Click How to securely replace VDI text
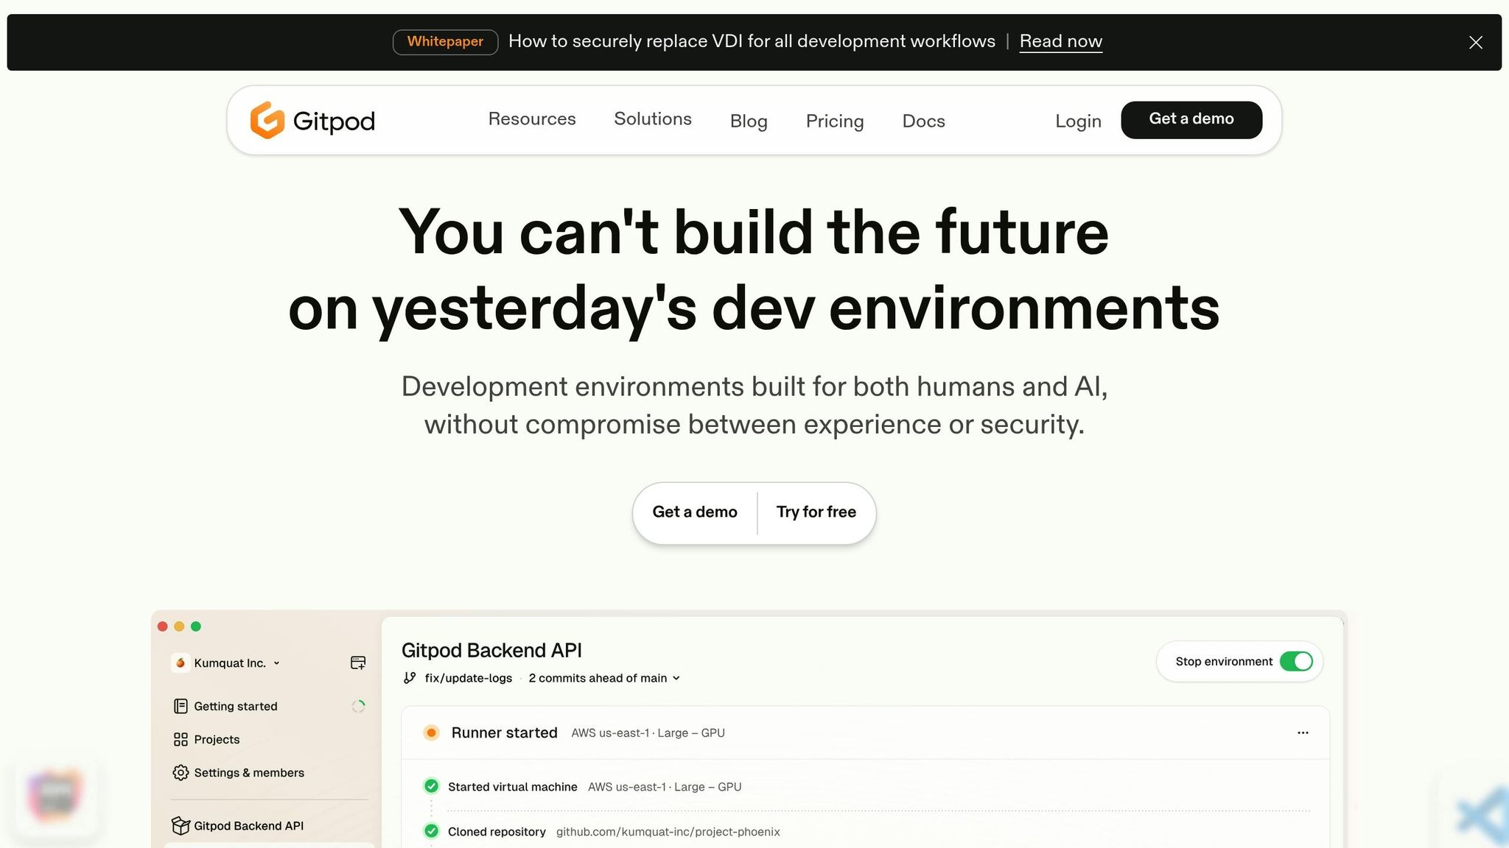Screen dimensions: 1509x848 (x=752, y=42)
